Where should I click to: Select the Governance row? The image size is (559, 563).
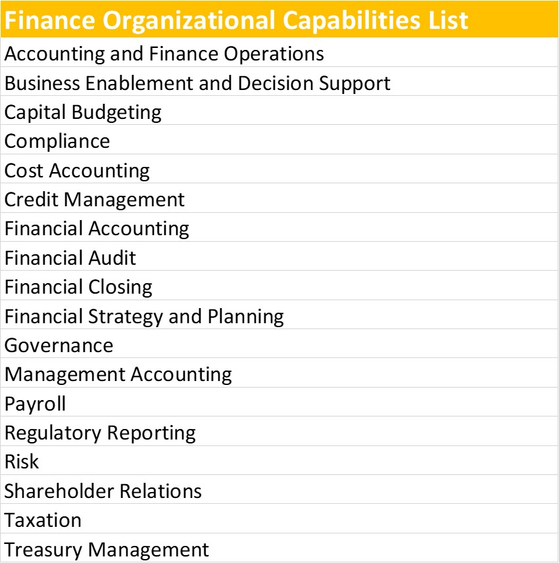point(59,345)
